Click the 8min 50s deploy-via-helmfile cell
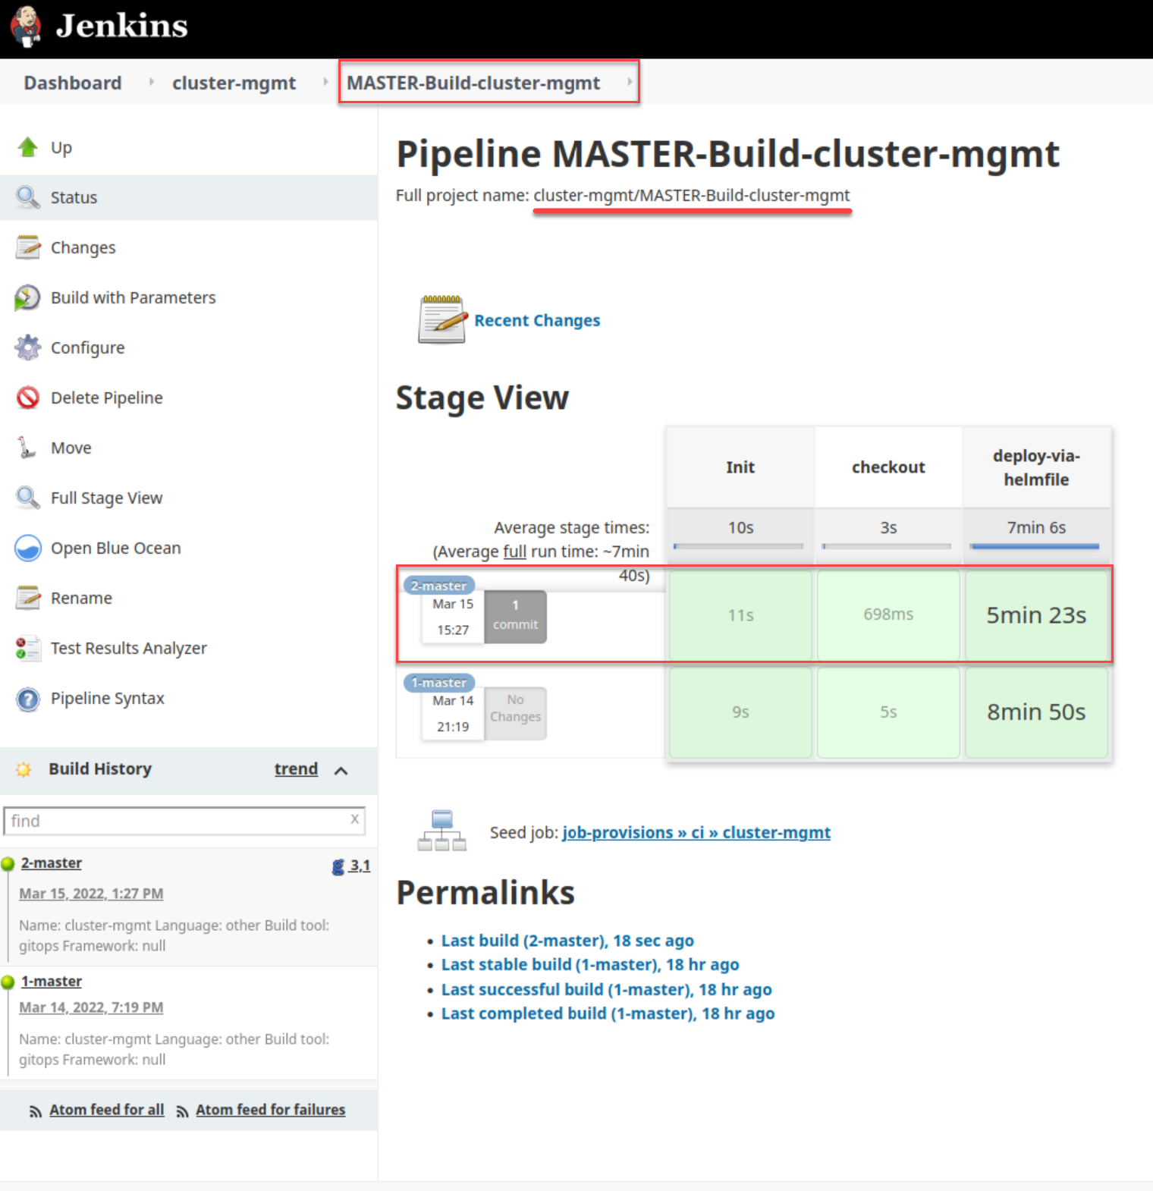Viewport: 1153px width, 1191px height. click(1036, 712)
